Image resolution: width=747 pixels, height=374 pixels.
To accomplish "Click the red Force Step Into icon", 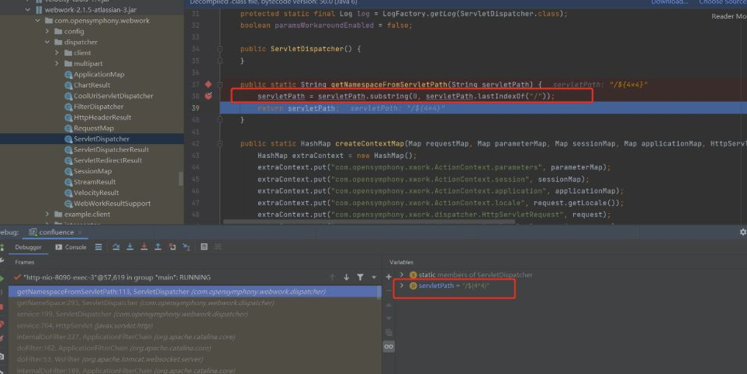I will pyautogui.click(x=144, y=247).
